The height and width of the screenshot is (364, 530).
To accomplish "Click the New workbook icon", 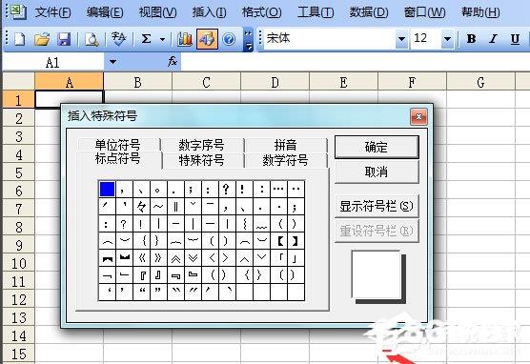I will click(x=20, y=39).
